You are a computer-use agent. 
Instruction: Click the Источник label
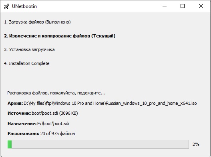(x=19, y=113)
